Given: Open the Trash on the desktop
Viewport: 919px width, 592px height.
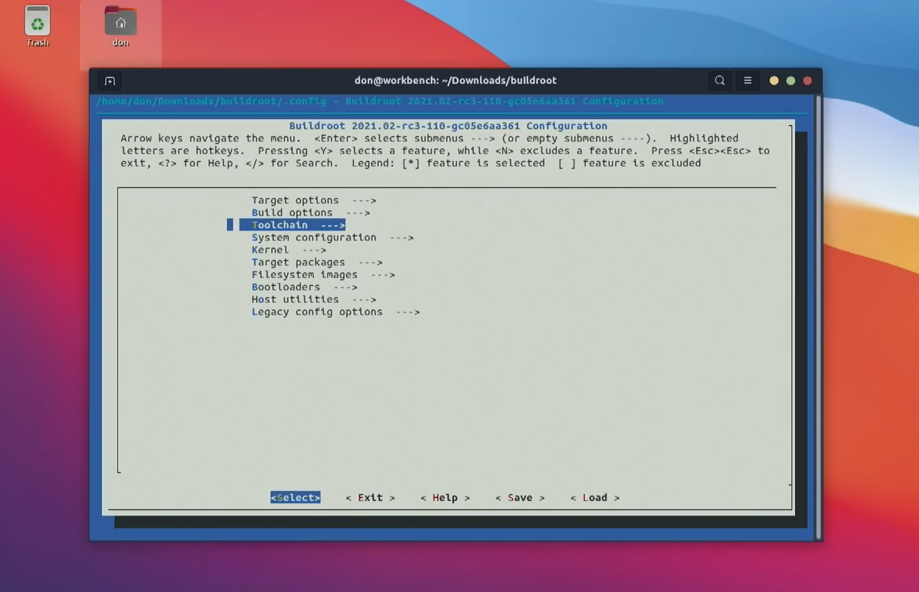Looking at the screenshot, I should click(x=36, y=22).
